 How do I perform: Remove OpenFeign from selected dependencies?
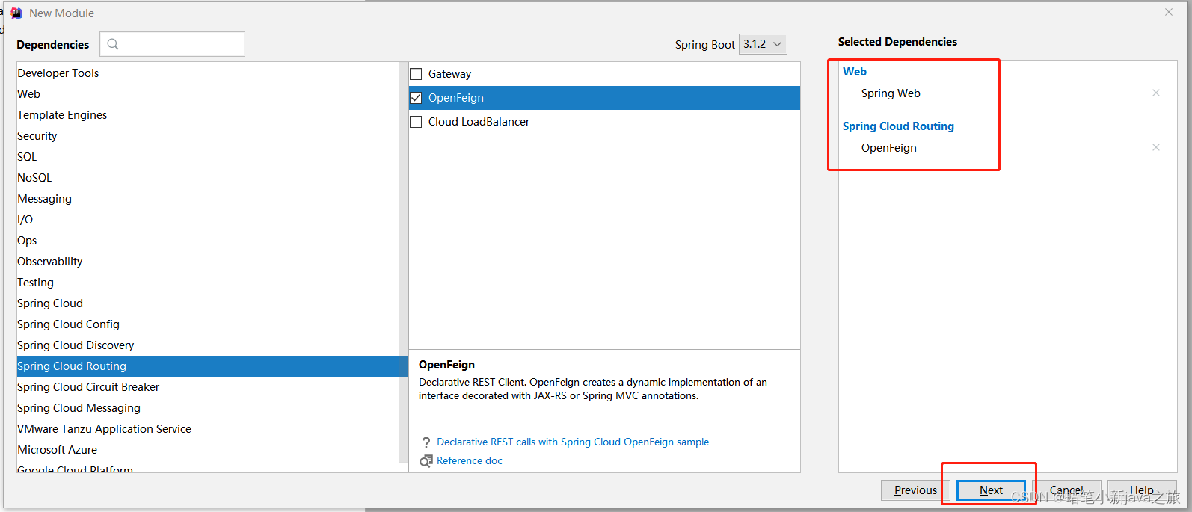1156,147
